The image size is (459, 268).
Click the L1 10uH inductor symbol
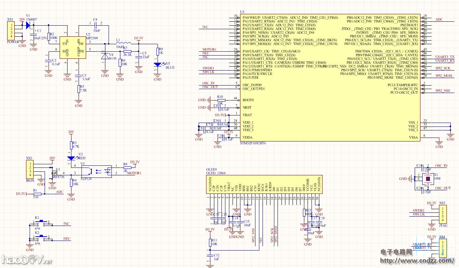(123, 42)
